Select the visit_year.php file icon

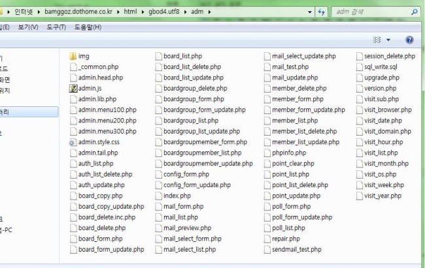click(360, 196)
